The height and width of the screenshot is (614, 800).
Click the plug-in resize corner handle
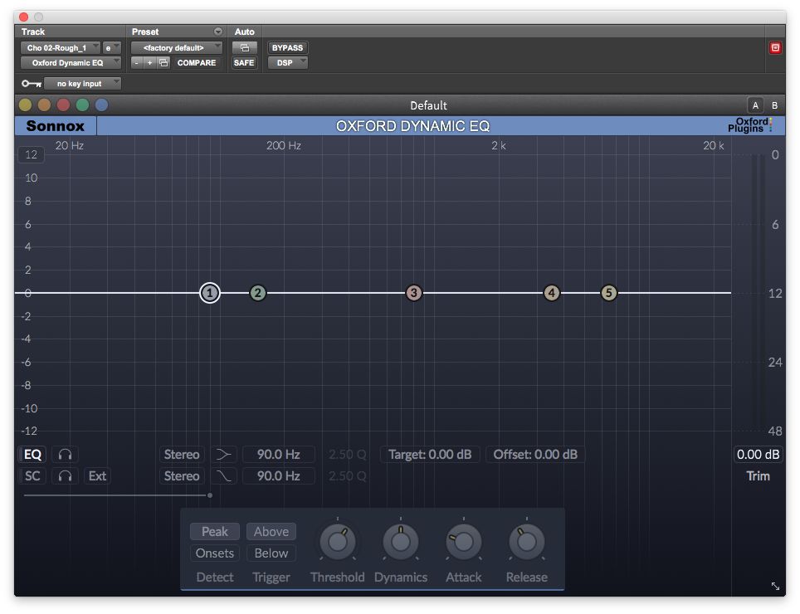pyautogui.click(x=775, y=586)
